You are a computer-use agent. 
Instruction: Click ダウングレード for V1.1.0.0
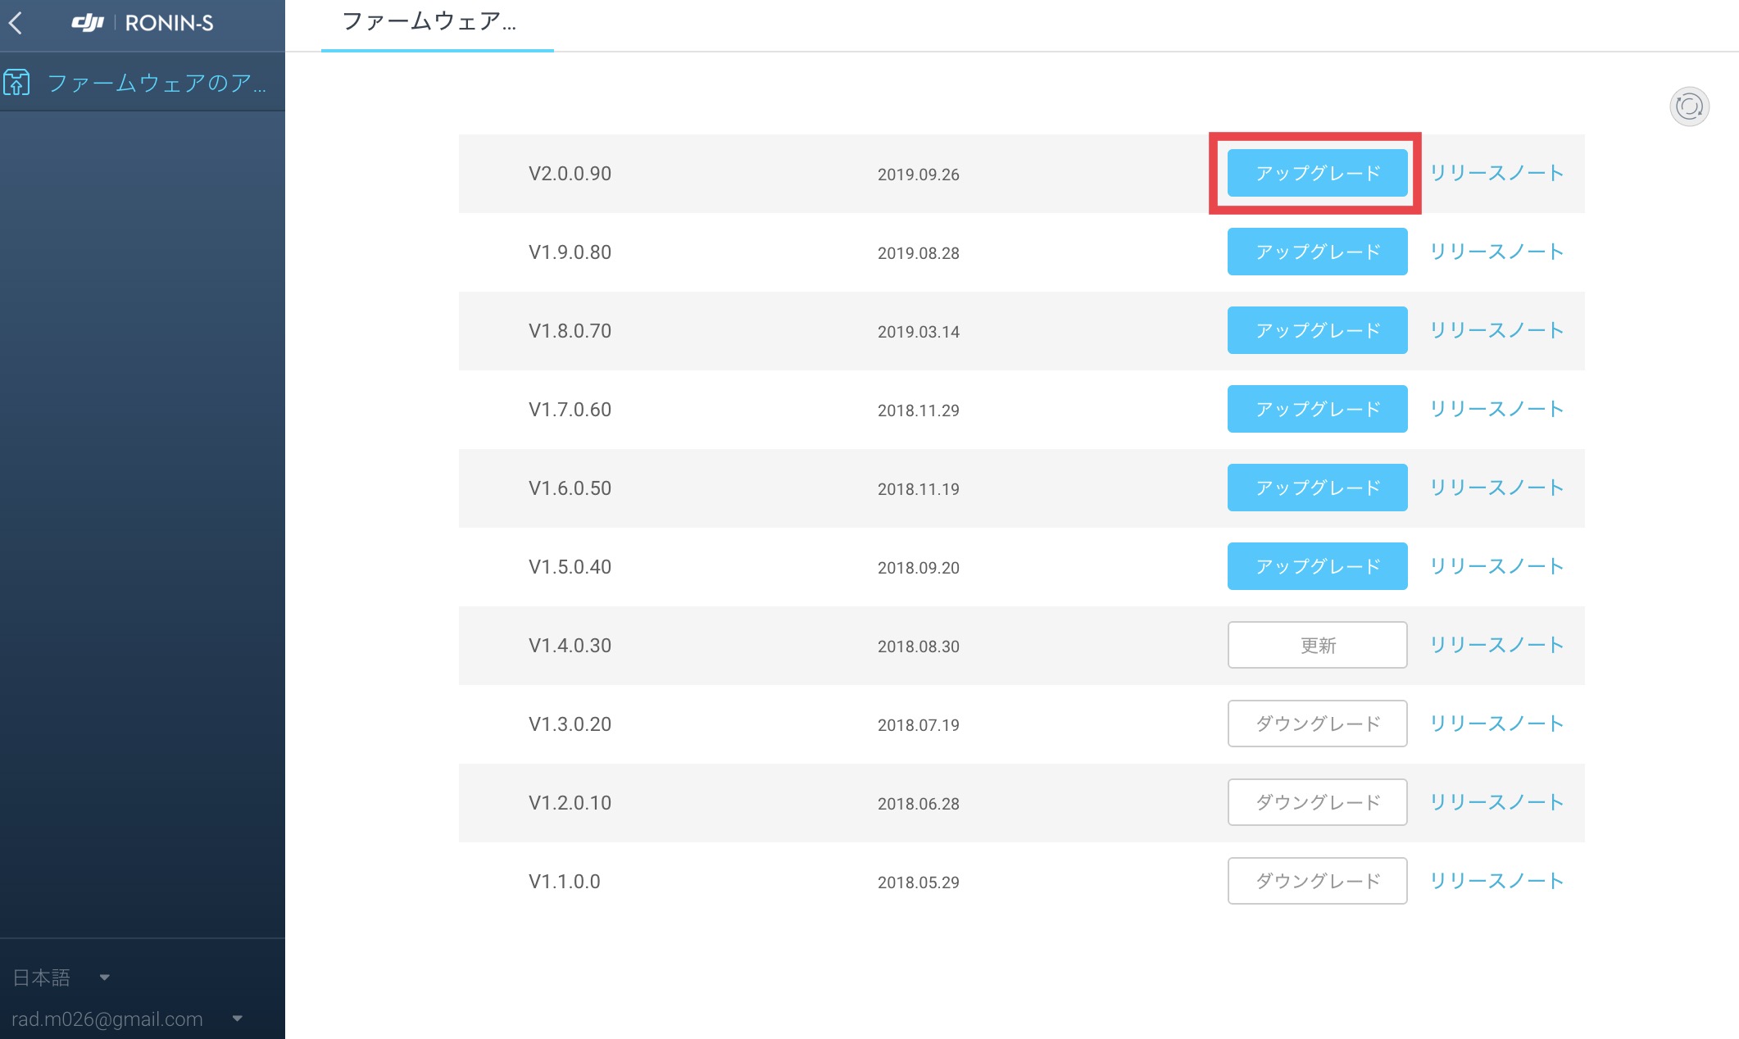point(1317,881)
